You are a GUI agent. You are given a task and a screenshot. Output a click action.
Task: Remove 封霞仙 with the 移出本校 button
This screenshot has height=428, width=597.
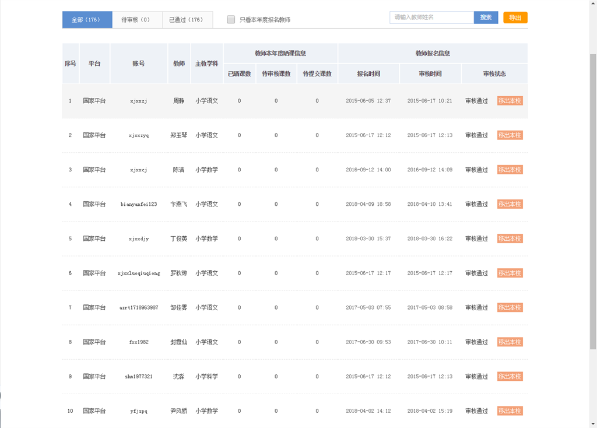pyautogui.click(x=510, y=342)
